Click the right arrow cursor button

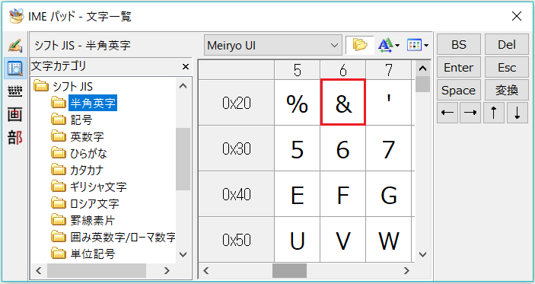point(470,113)
